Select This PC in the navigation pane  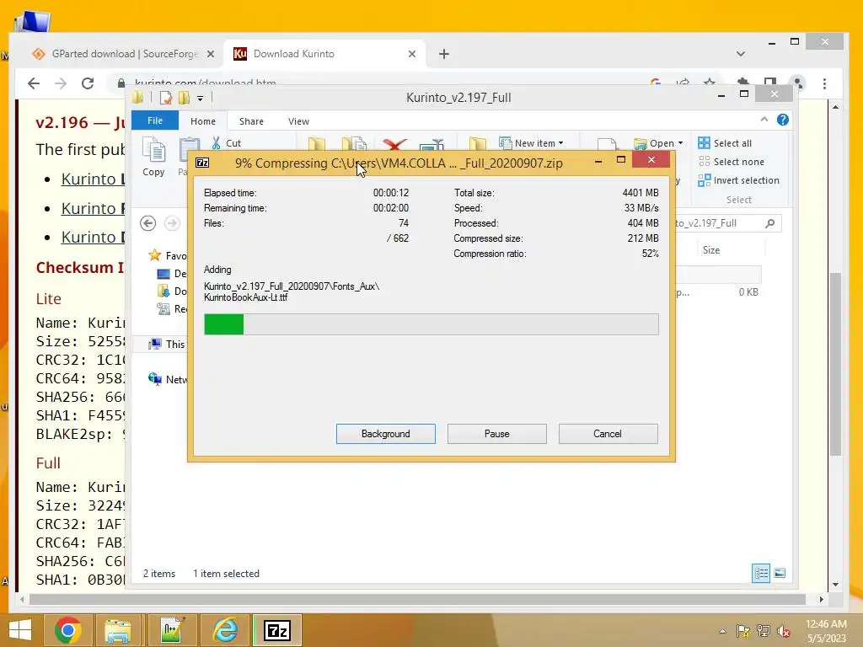(168, 344)
